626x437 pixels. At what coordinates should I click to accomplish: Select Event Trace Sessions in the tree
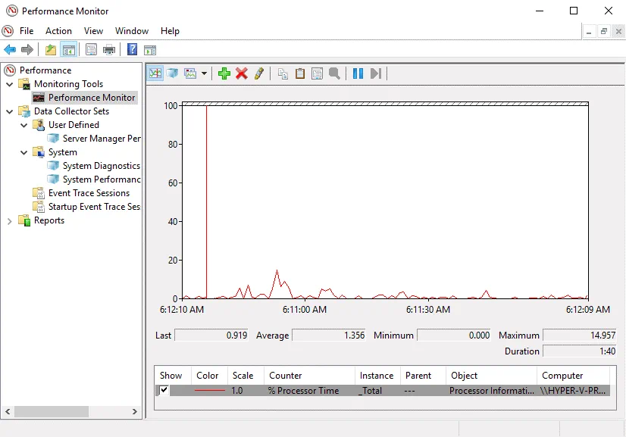(x=89, y=193)
